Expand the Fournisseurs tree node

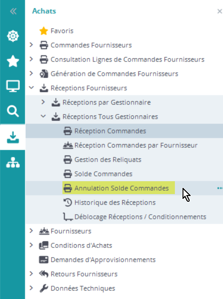tap(31, 231)
